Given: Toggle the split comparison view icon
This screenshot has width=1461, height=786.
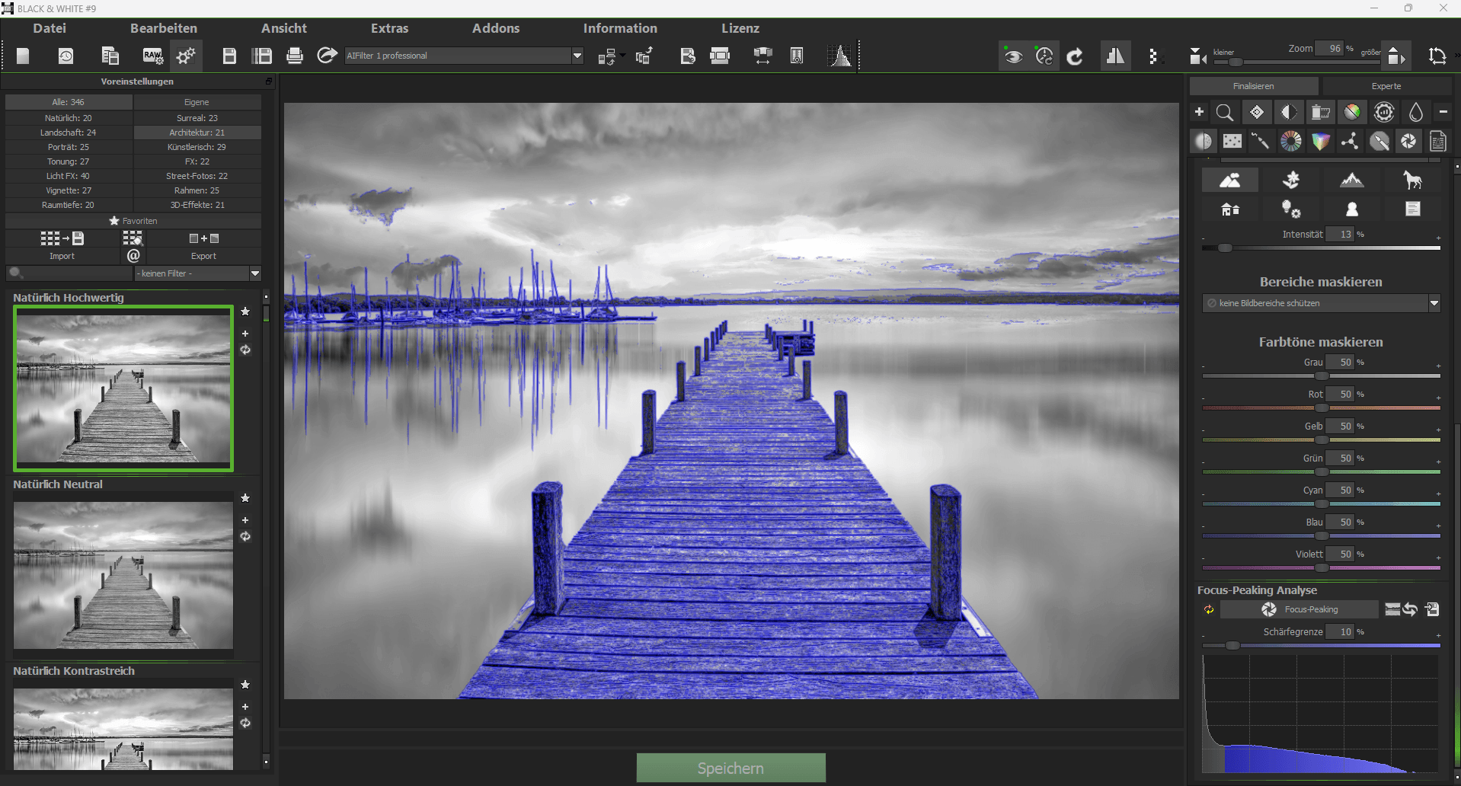Looking at the screenshot, I should click(x=1115, y=56).
